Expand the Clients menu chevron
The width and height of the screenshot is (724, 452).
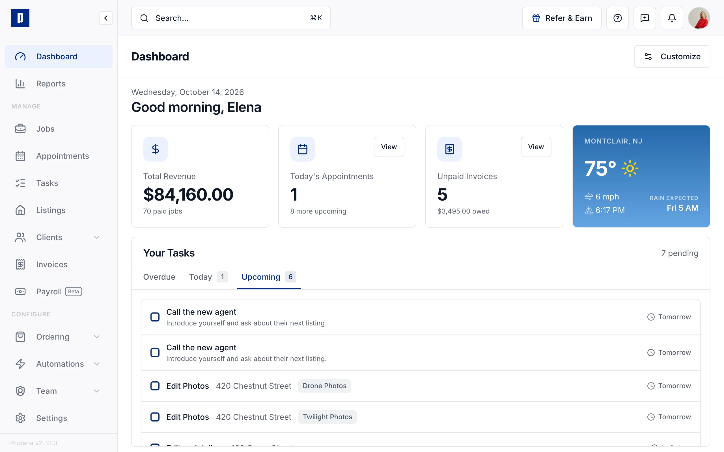[97, 237]
